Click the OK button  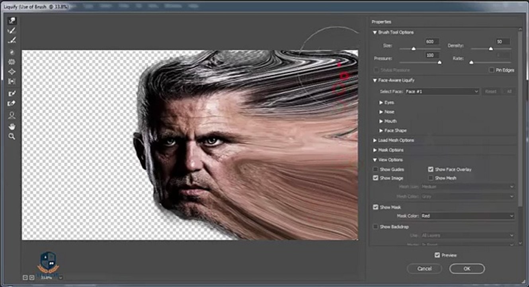pos(467,269)
